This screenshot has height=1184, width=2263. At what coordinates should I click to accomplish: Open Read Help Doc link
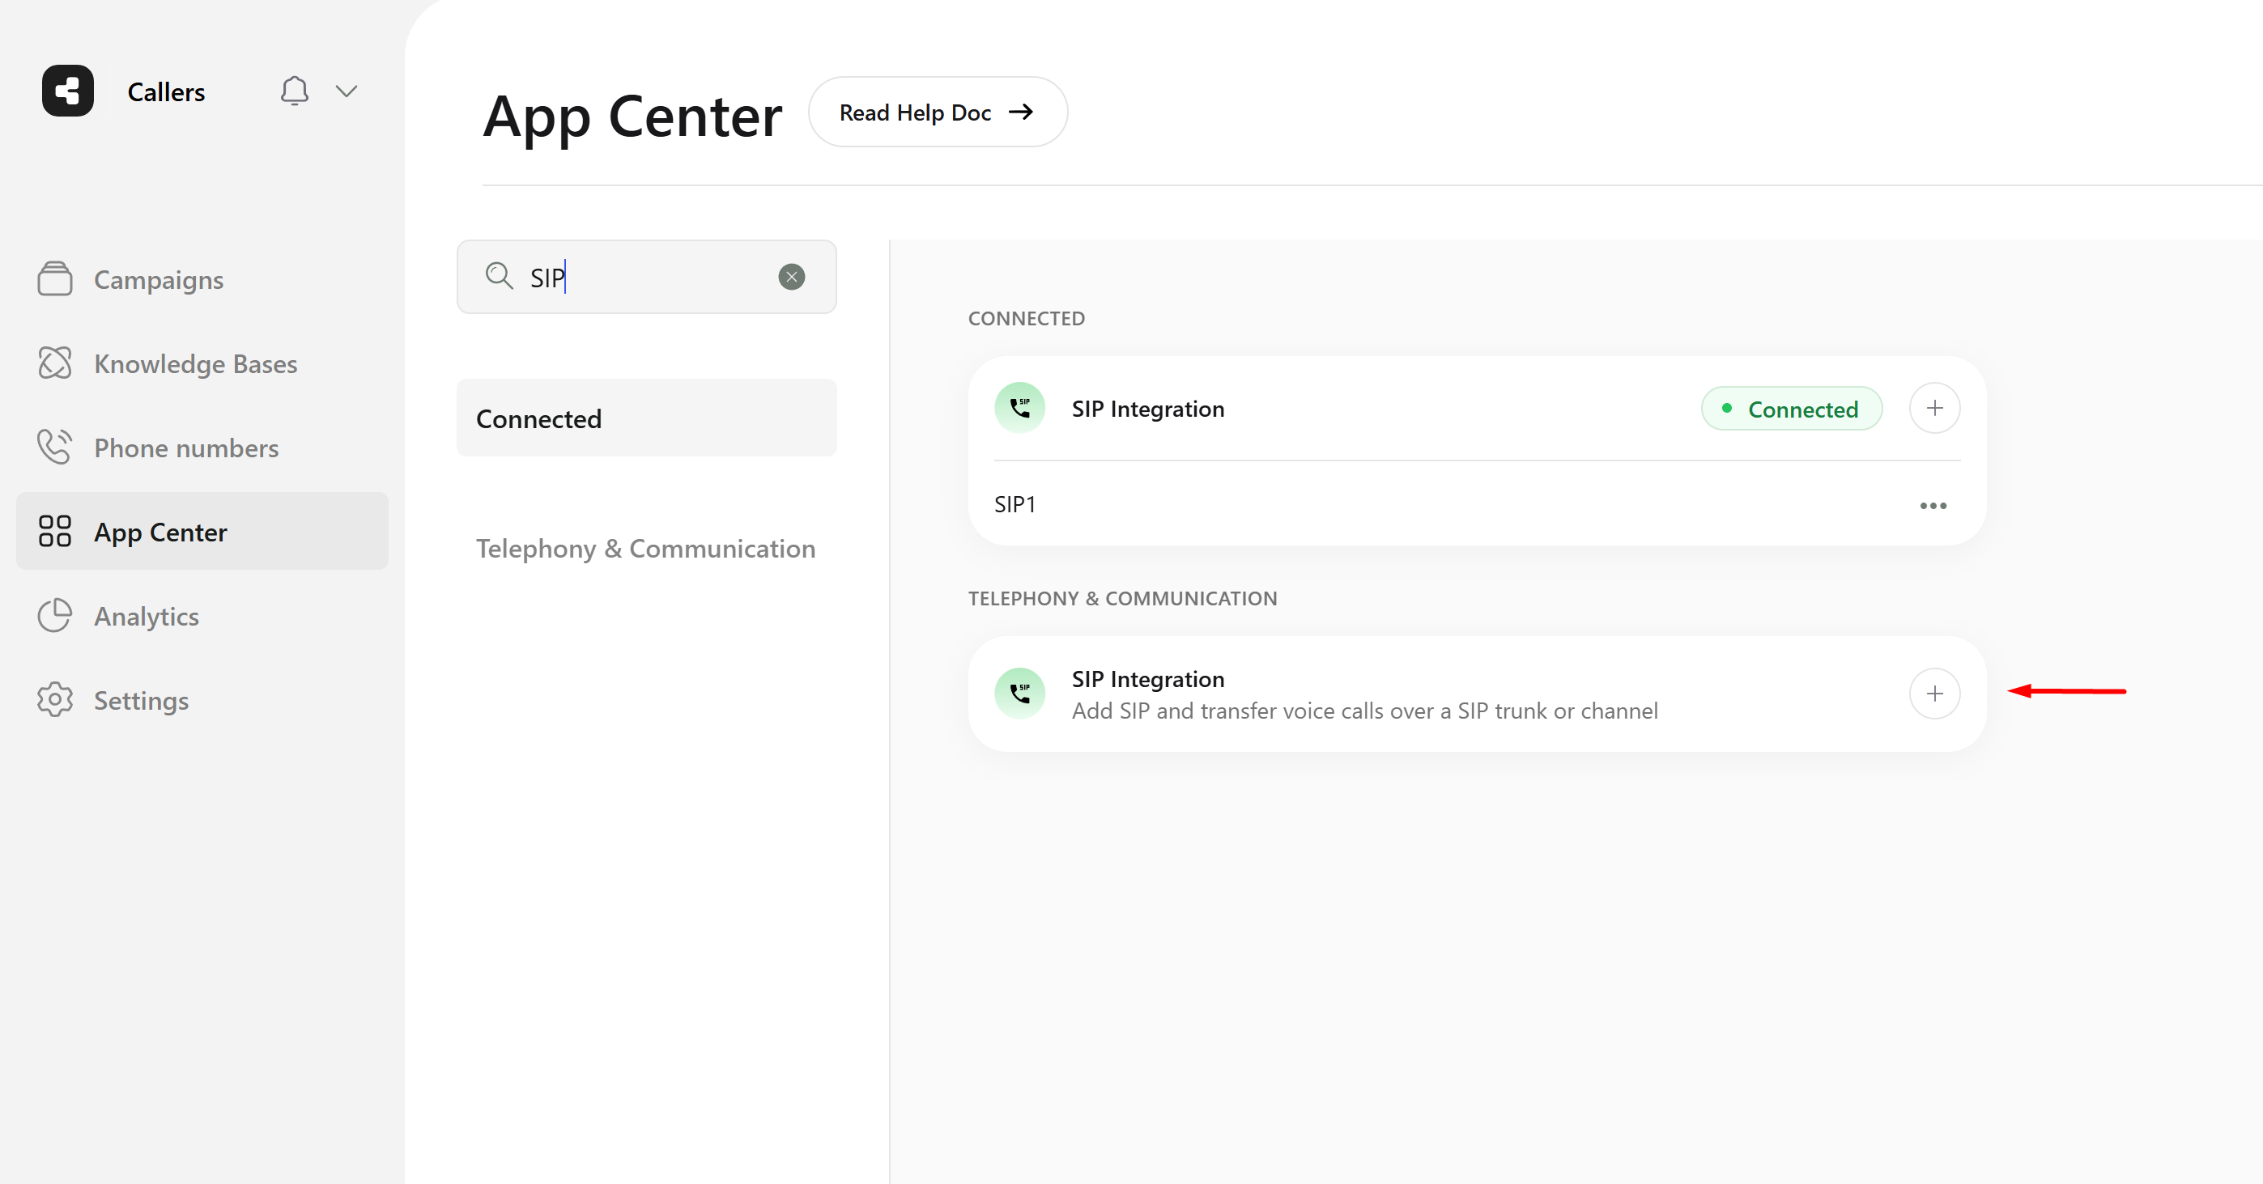point(937,112)
